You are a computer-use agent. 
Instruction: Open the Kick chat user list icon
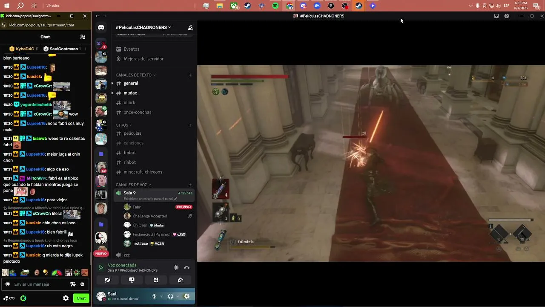[x=83, y=37]
